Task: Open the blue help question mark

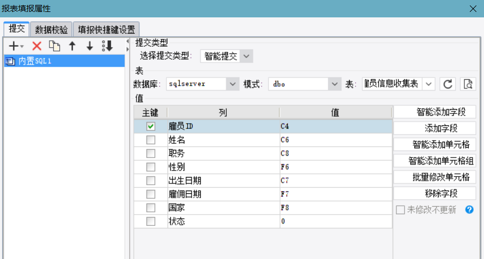Action: click(x=470, y=210)
